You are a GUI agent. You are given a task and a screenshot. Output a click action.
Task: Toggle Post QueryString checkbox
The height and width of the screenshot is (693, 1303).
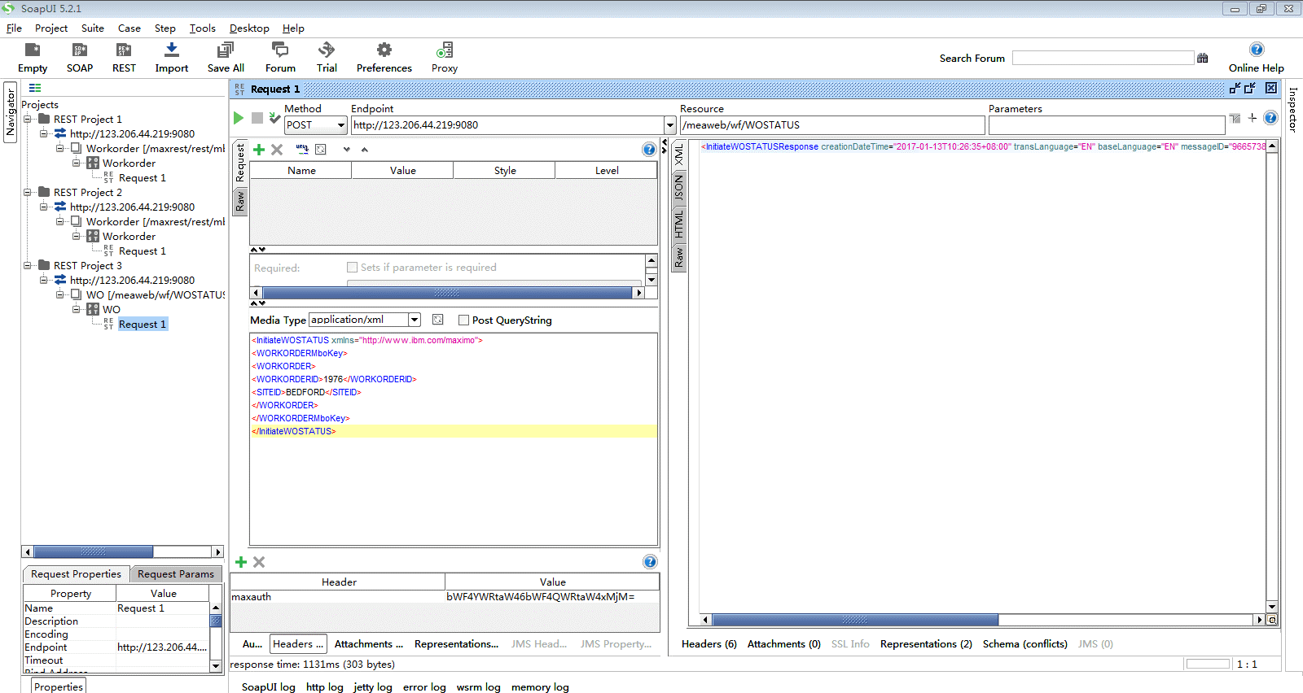pyautogui.click(x=464, y=320)
